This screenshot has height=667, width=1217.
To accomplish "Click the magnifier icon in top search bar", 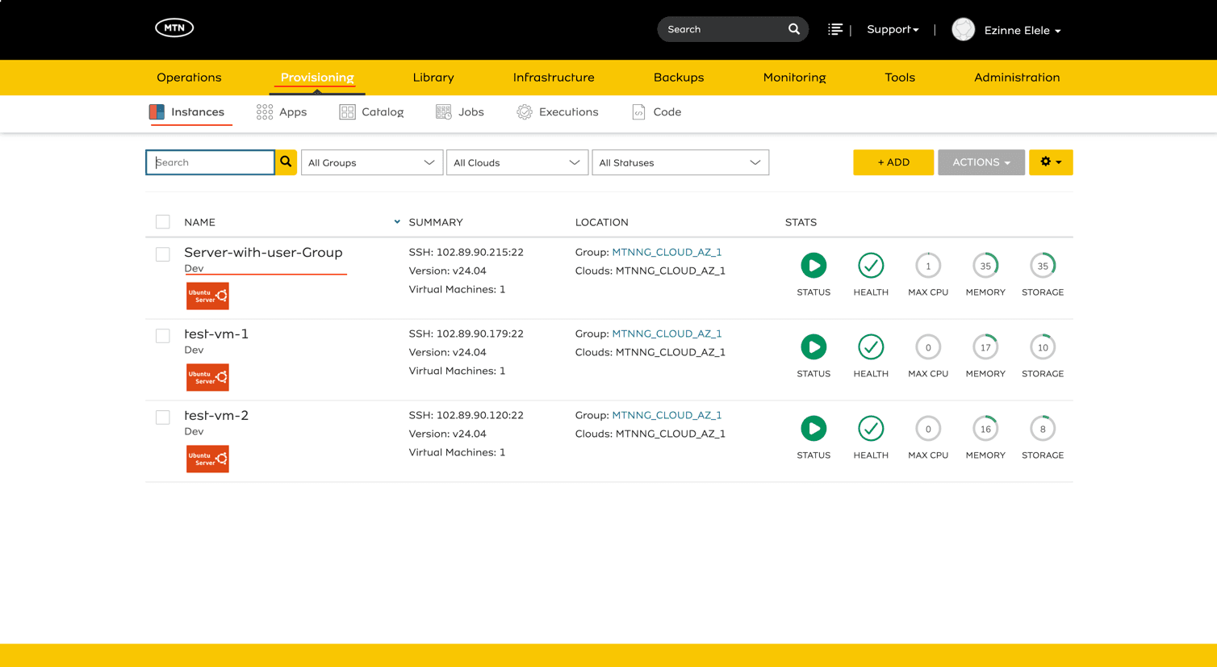I will click(794, 29).
